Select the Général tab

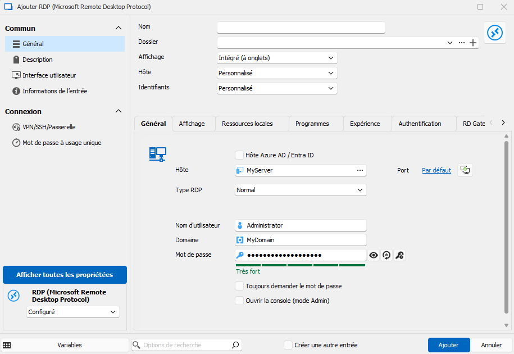coord(153,124)
